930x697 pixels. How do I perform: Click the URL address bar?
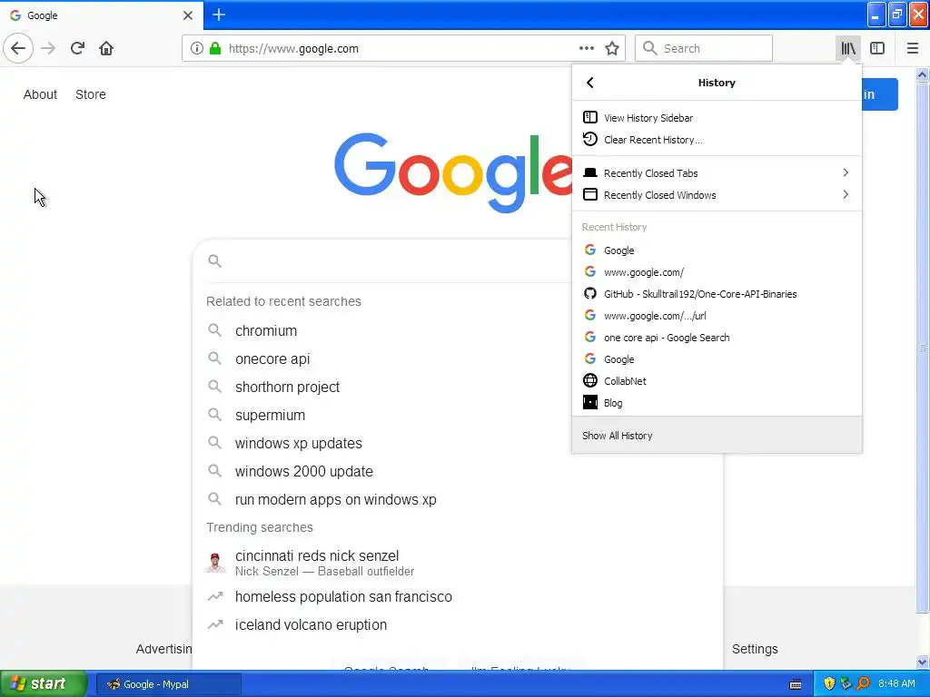[x=402, y=48]
